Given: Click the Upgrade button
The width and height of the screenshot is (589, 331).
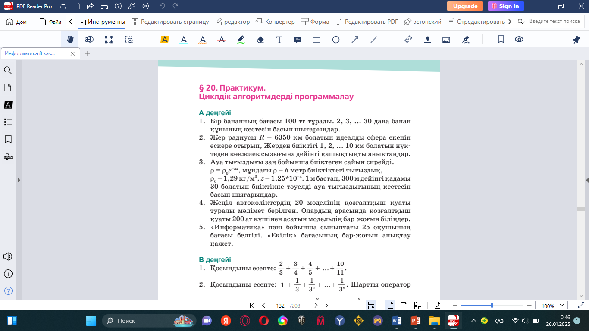Looking at the screenshot, I should [x=465, y=6].
